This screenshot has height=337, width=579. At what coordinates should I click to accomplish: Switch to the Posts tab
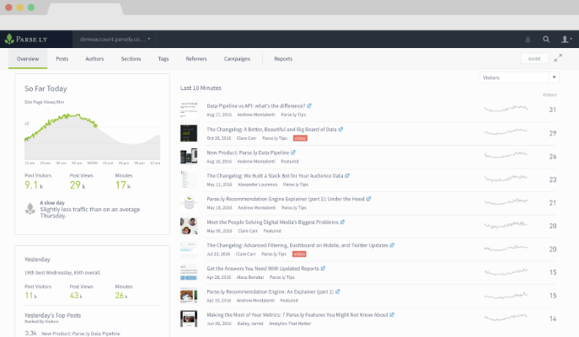click(62, 59)
